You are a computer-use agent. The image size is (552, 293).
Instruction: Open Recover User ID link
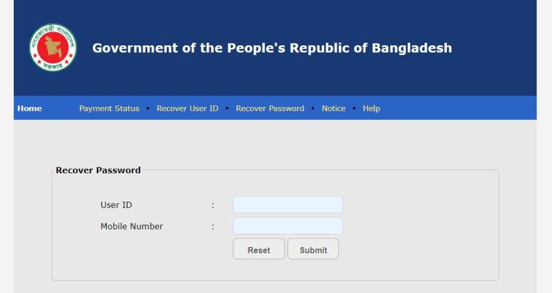(188, 108)
